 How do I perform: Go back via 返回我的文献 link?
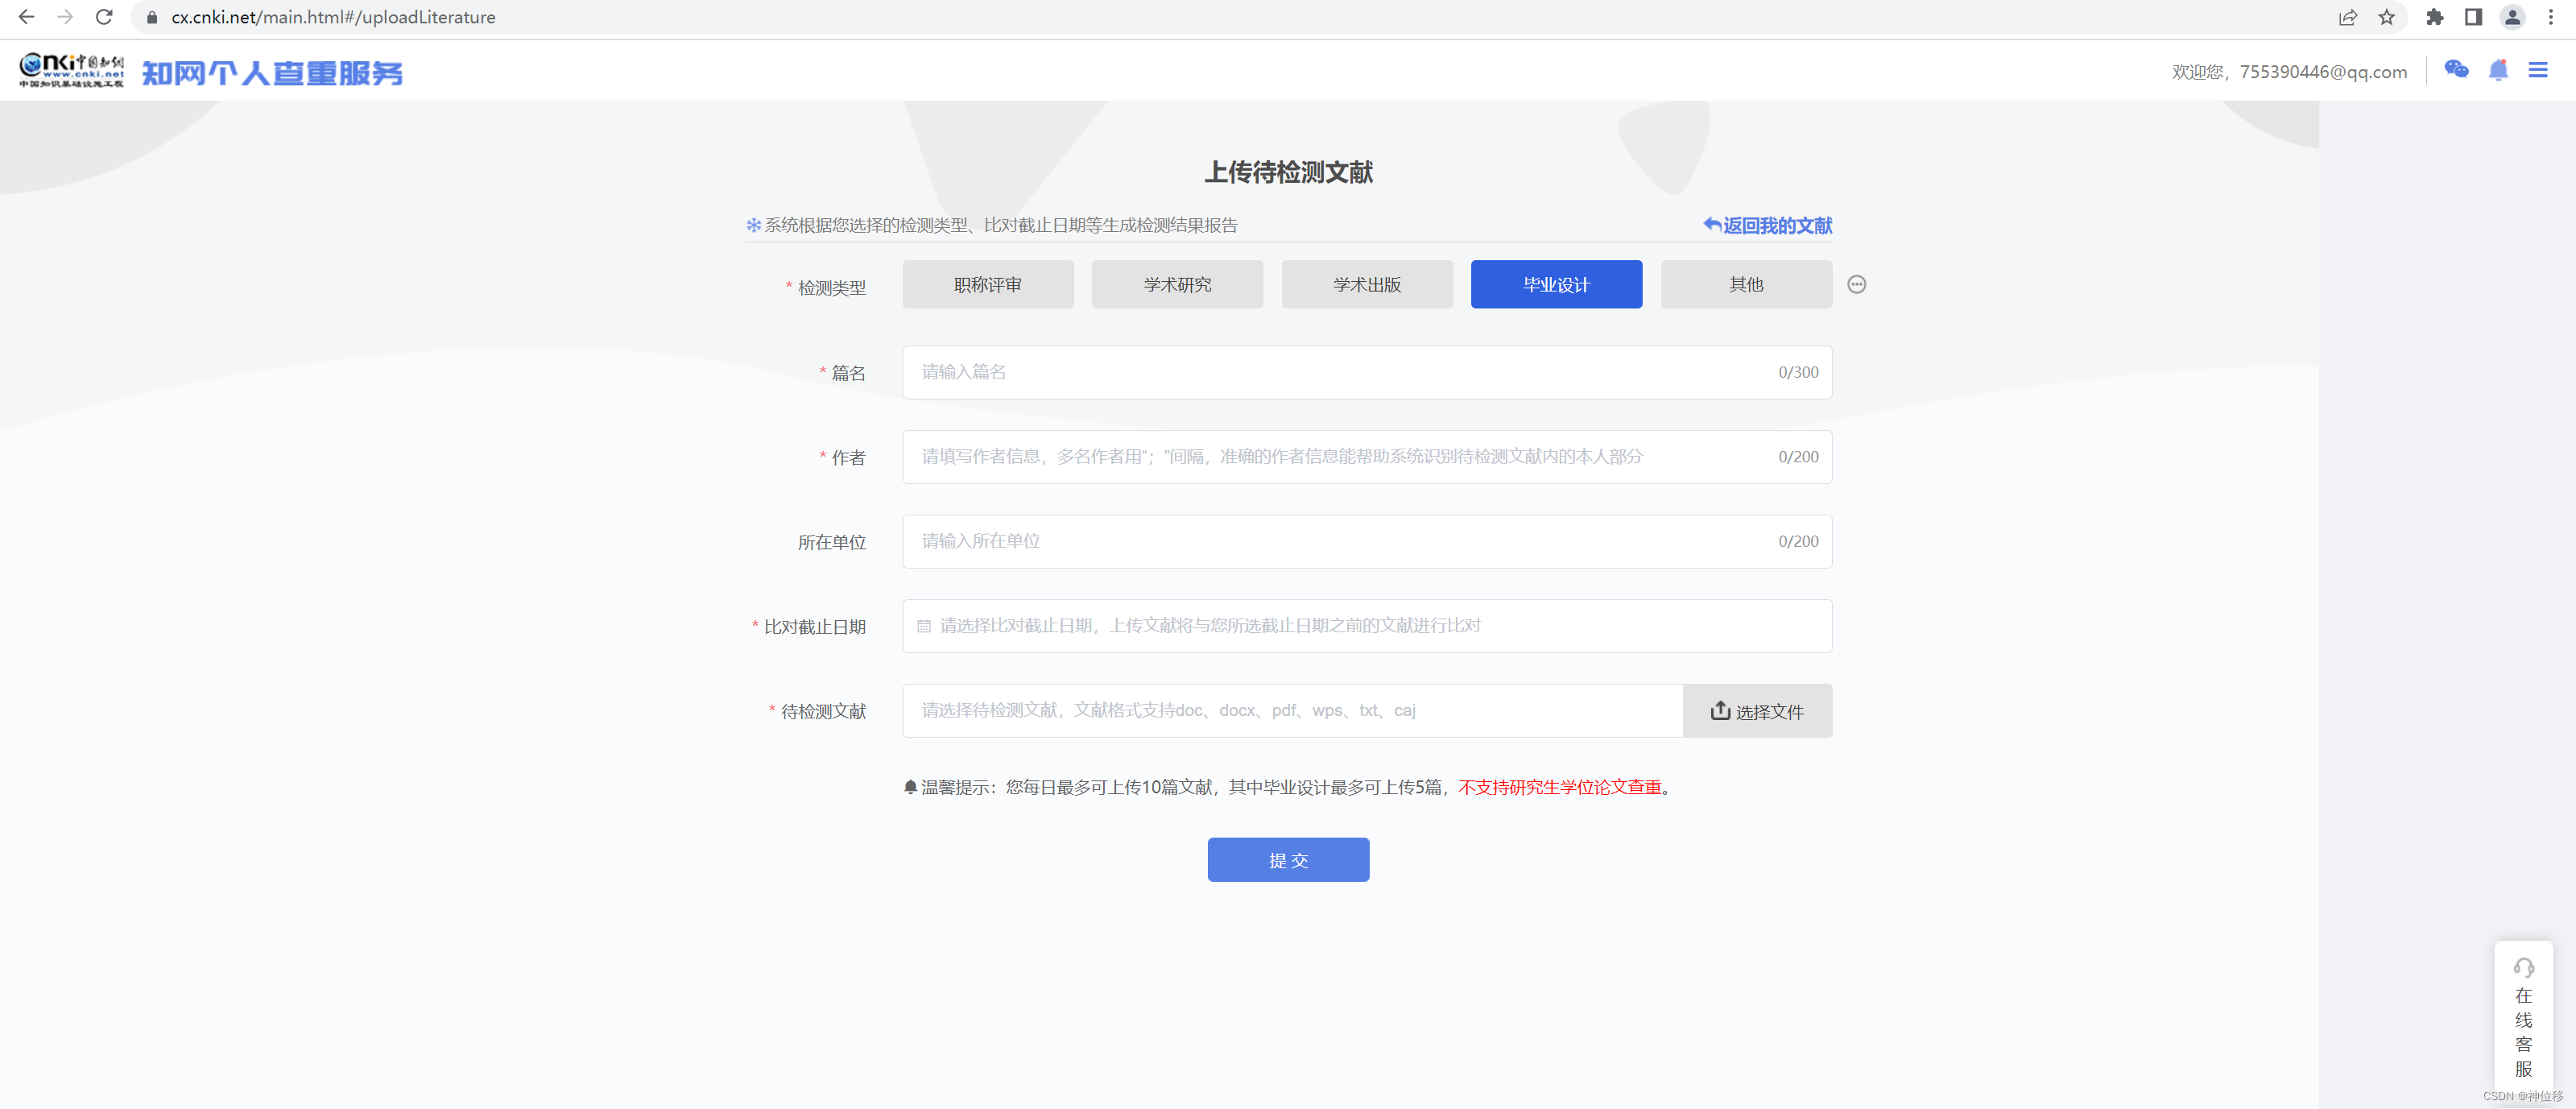(1768, 225)
